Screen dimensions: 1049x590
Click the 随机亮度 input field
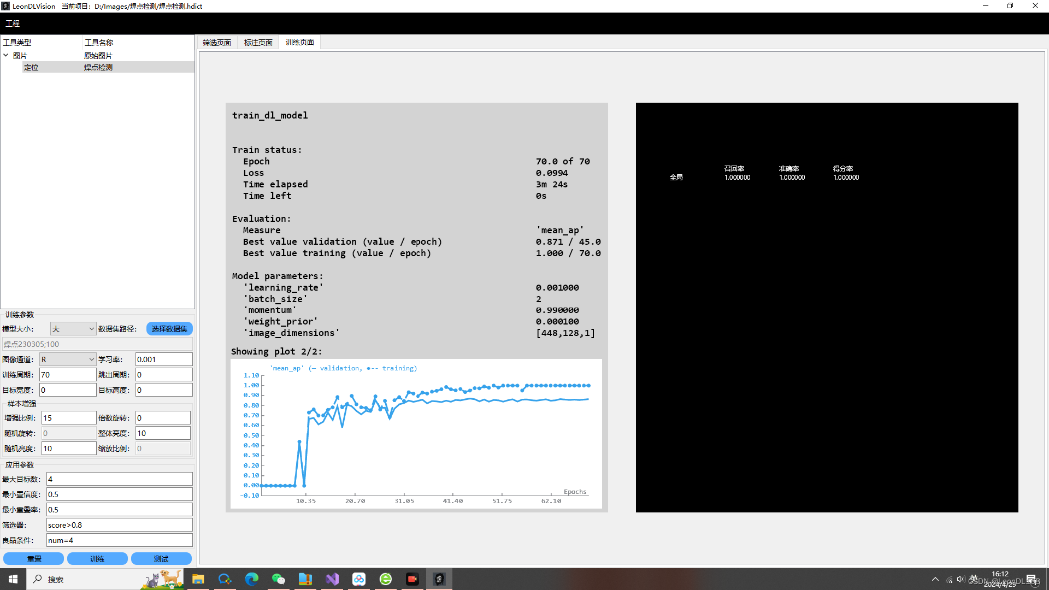(x=69, y=449)
